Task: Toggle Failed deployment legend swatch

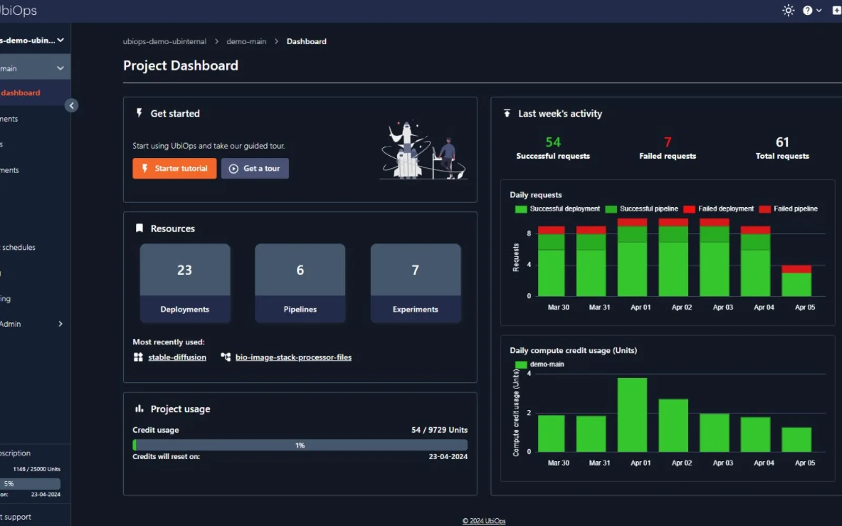Action: tap(689, 209)
